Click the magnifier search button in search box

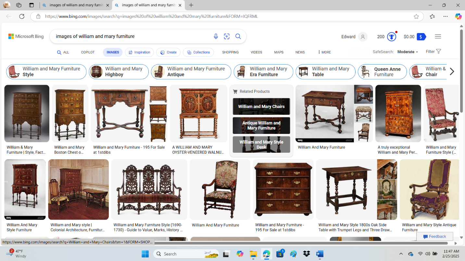point(238,37)
